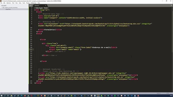Select the projeto_youtube_bootstrap folder

coord(11,8)
